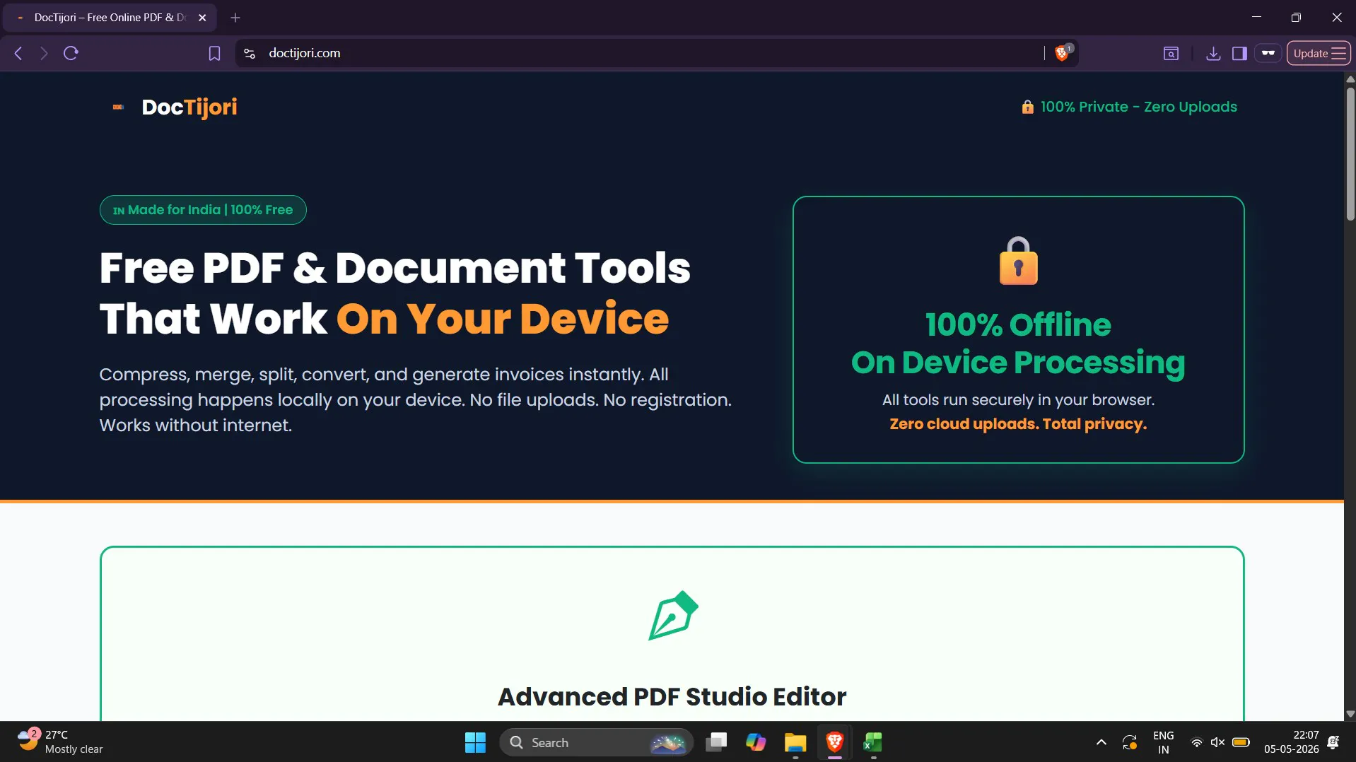Open the clock showing 22:07
Screen dimensions: 1356x762
pyautogui.click(x=1291, y=742)
